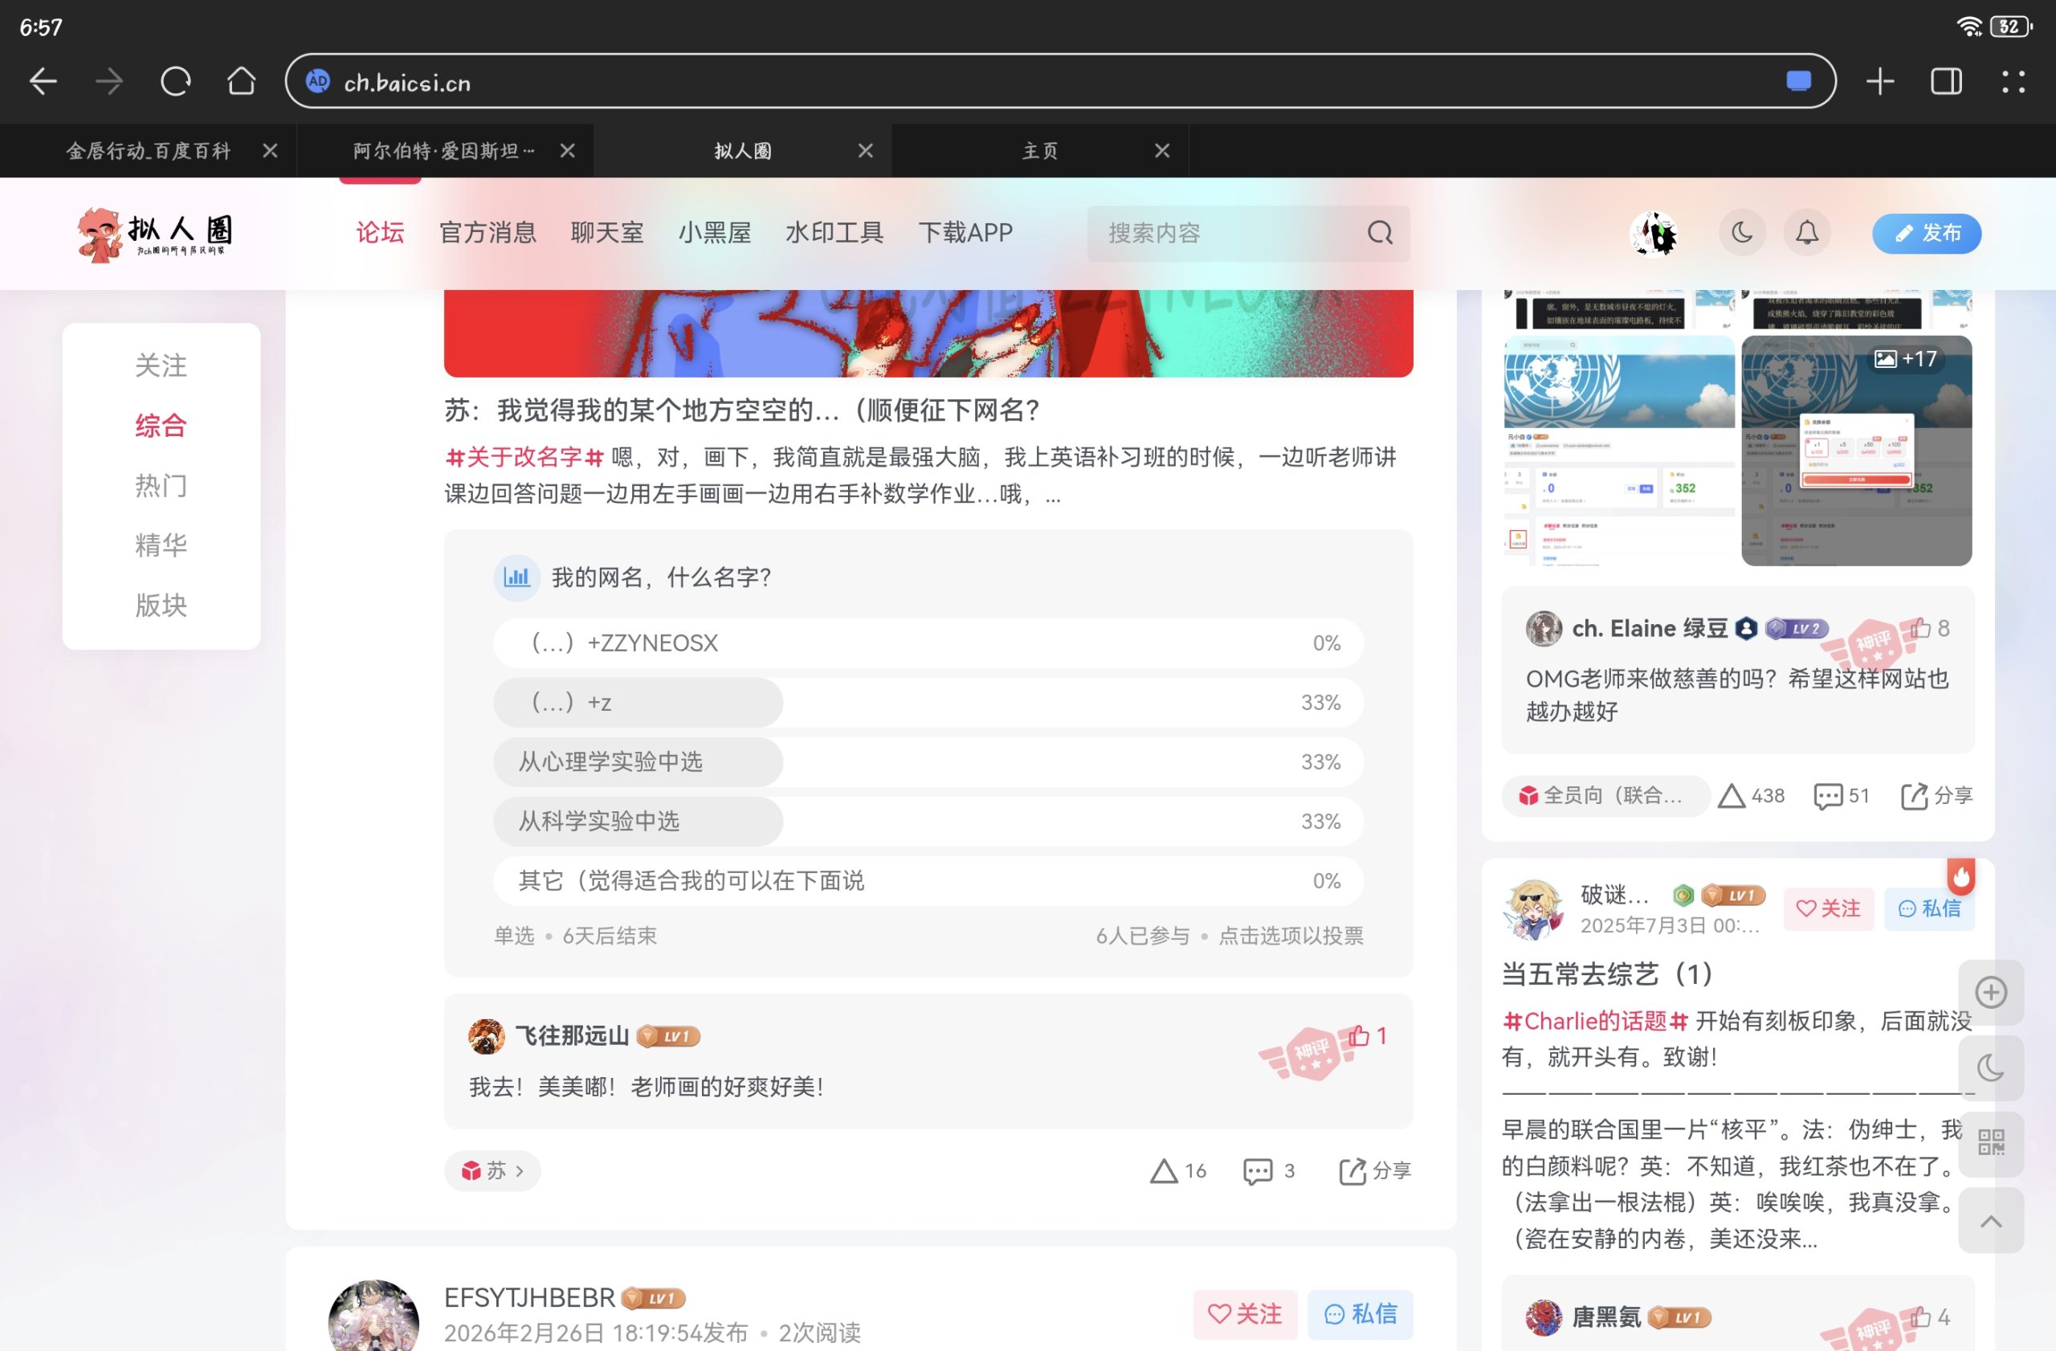This screenshot has height=1351, width=2056.
Task: Vote for option (…) +ZZYNEOSX
Action: [928, 643]
